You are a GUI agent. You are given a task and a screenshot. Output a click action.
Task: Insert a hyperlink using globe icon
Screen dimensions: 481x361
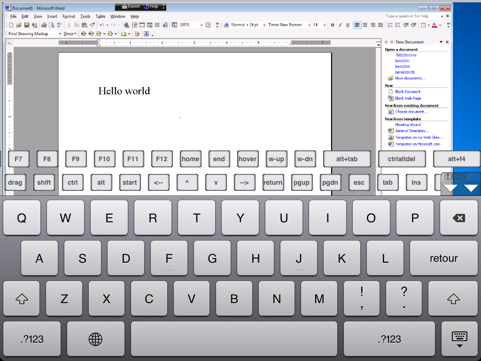pyautogui.click(x=126, y=25)
